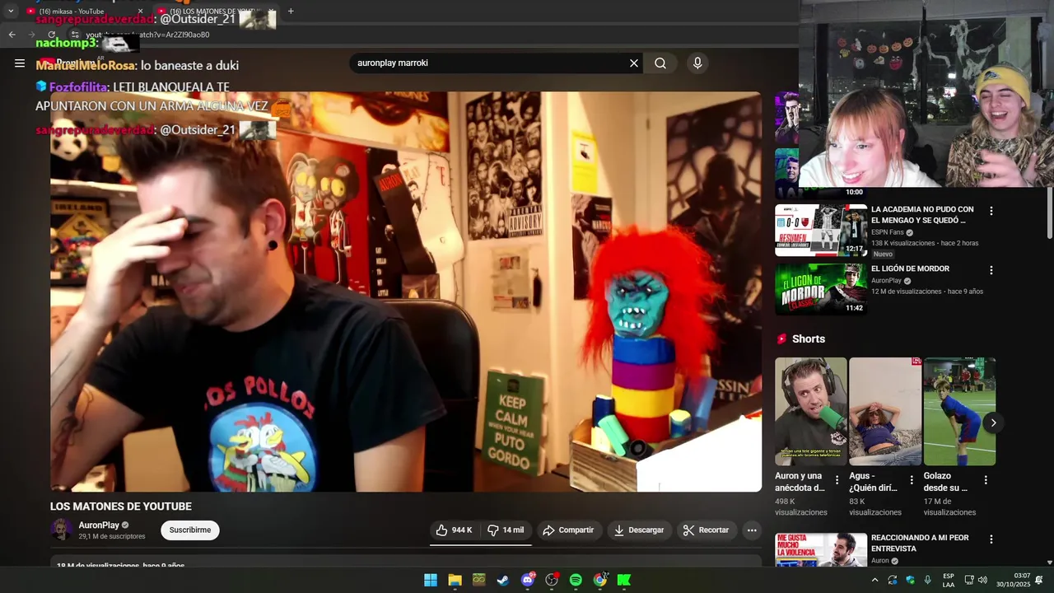Open the AuronPlay channel name link

[99, 525]
